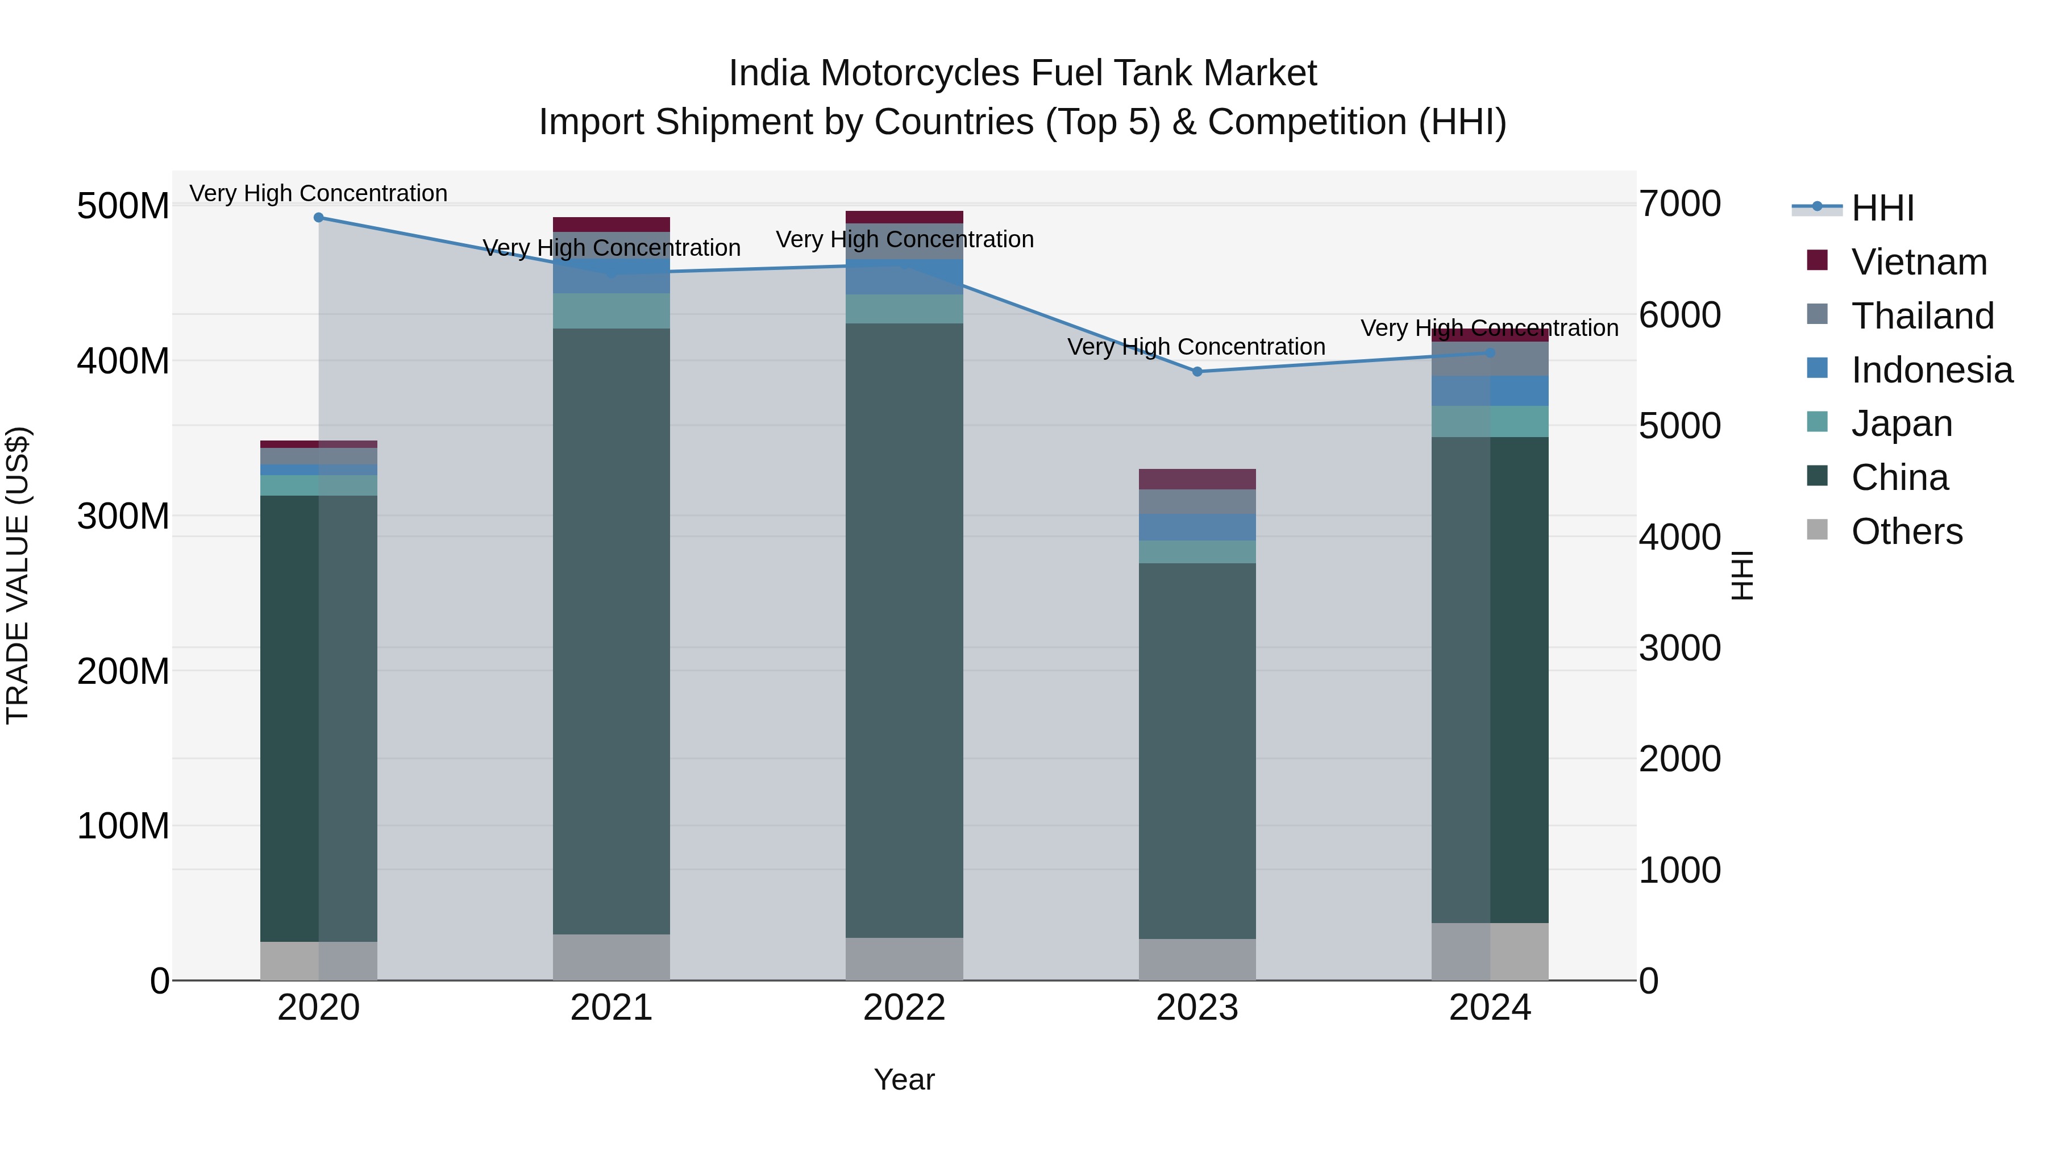Image resolution: width=2046 pixels, height=1151 pixels.
Task: Click the China bar segment for 2022
Action: pyautogui.click(x=905, y=631)
